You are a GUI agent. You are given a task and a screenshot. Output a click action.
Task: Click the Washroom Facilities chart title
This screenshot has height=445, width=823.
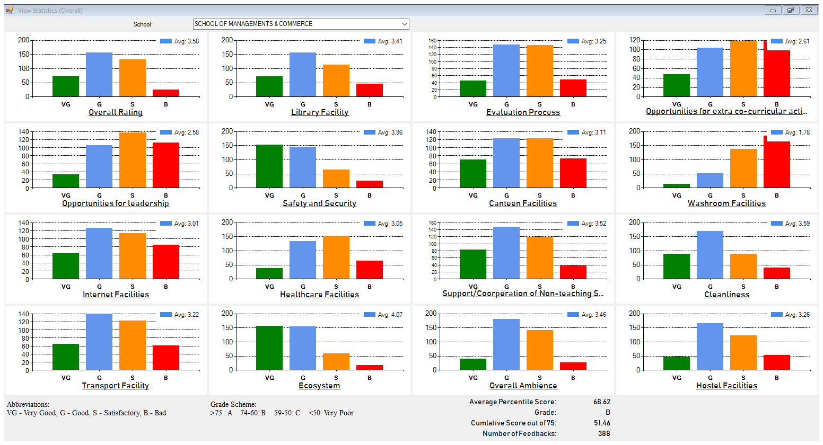click(x=726, y=203)
